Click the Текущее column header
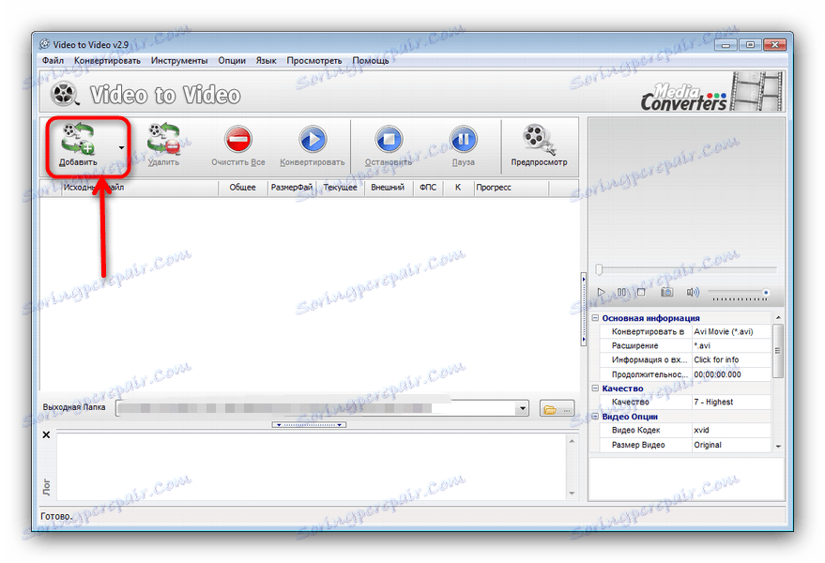This screenshot has height=563, width=825. pos(340,188)
